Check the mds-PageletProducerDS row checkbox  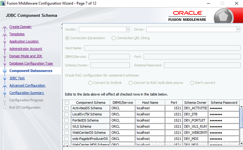[x=67, y=139]
